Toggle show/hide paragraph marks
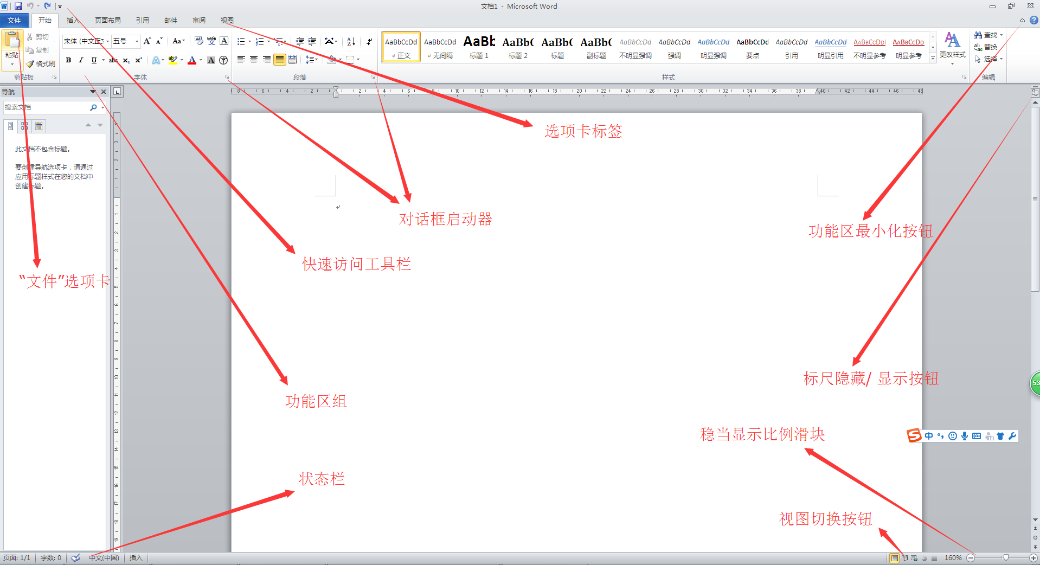Screen dimensions: 1040x565 point(369,41)
